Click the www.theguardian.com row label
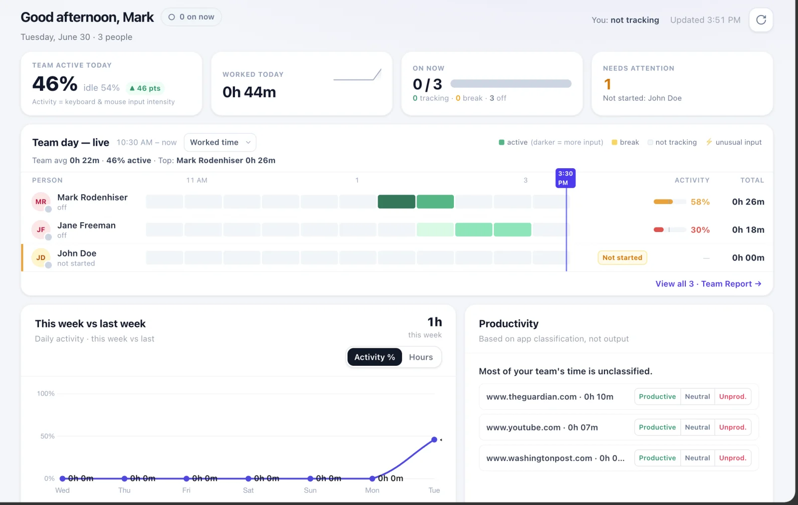The image size is (798, 505). 550,397
